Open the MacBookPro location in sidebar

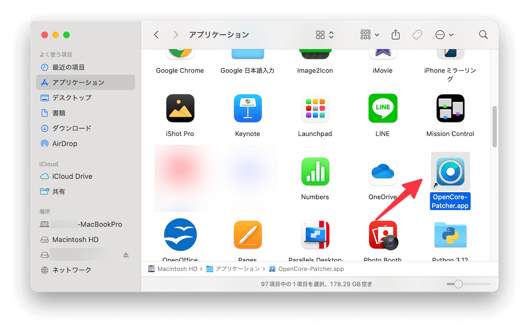(x=85, y=224)
